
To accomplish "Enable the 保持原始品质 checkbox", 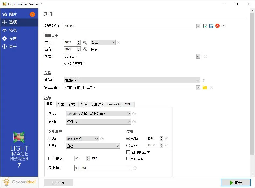I will [128, 152].
